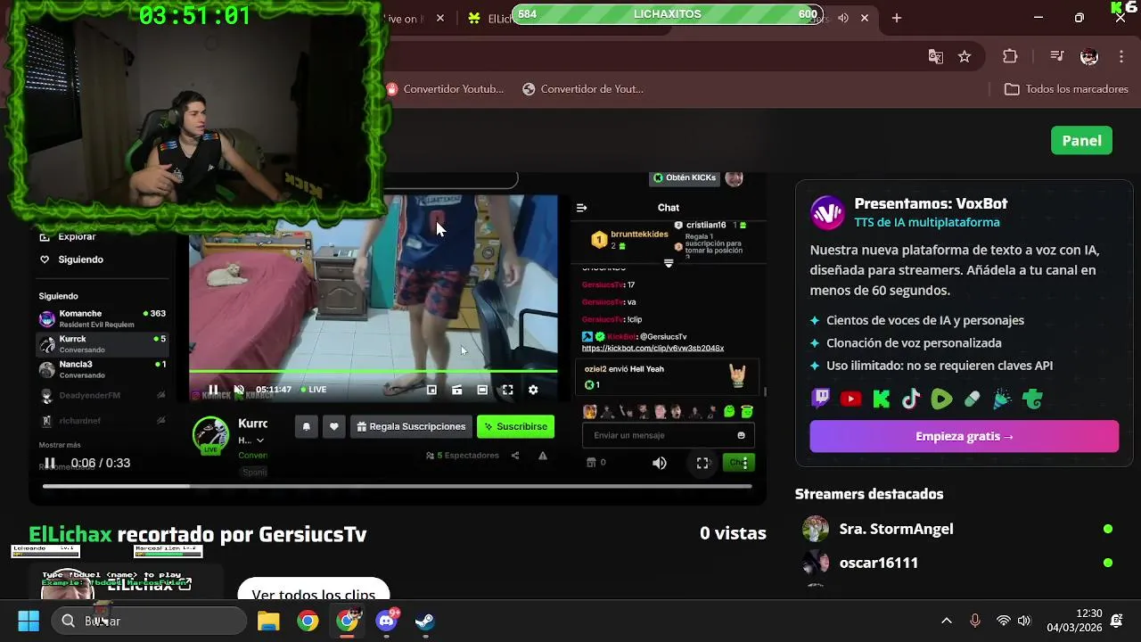Click the green Panel button
The height and width of the screenshot is (642, 1141).
click(1081, 140)
